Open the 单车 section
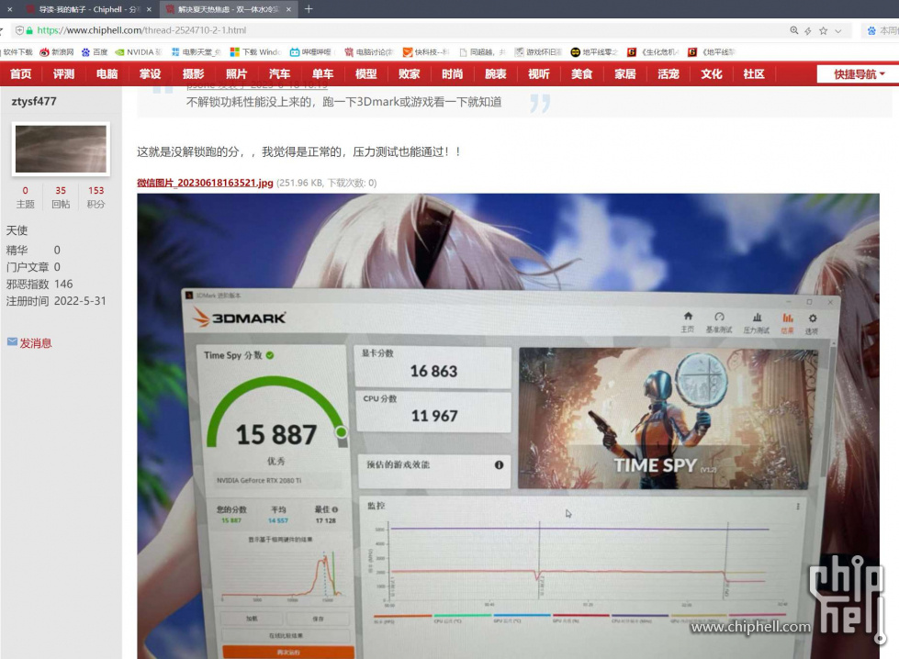This screenshot has height=659, width=899. click(323, 74)
